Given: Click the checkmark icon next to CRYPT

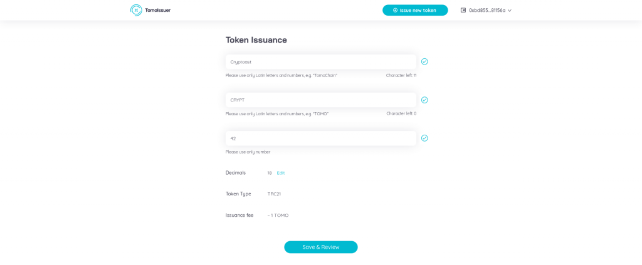Looking at the screenshot, I should point(424,100).
